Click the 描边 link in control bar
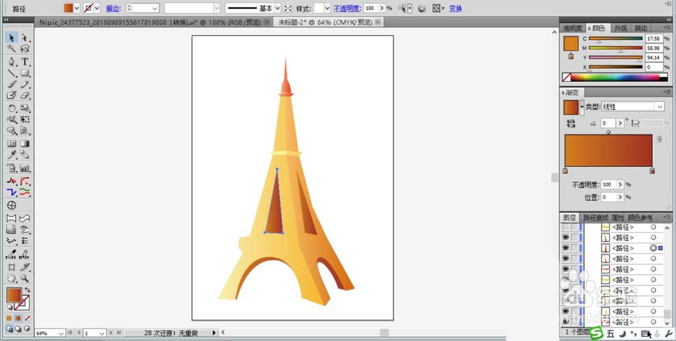Image resolution: width=676 pixels, height=341 pixels. [112, 8]
